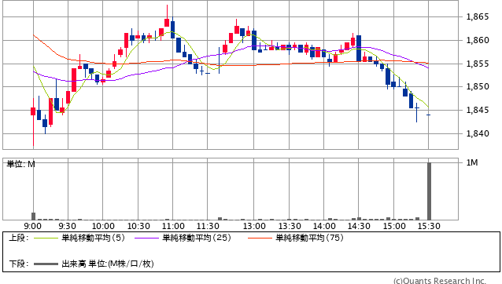Click the 9:00 time axis label
This screenshot has width=502, height=284.
[33, 226]
